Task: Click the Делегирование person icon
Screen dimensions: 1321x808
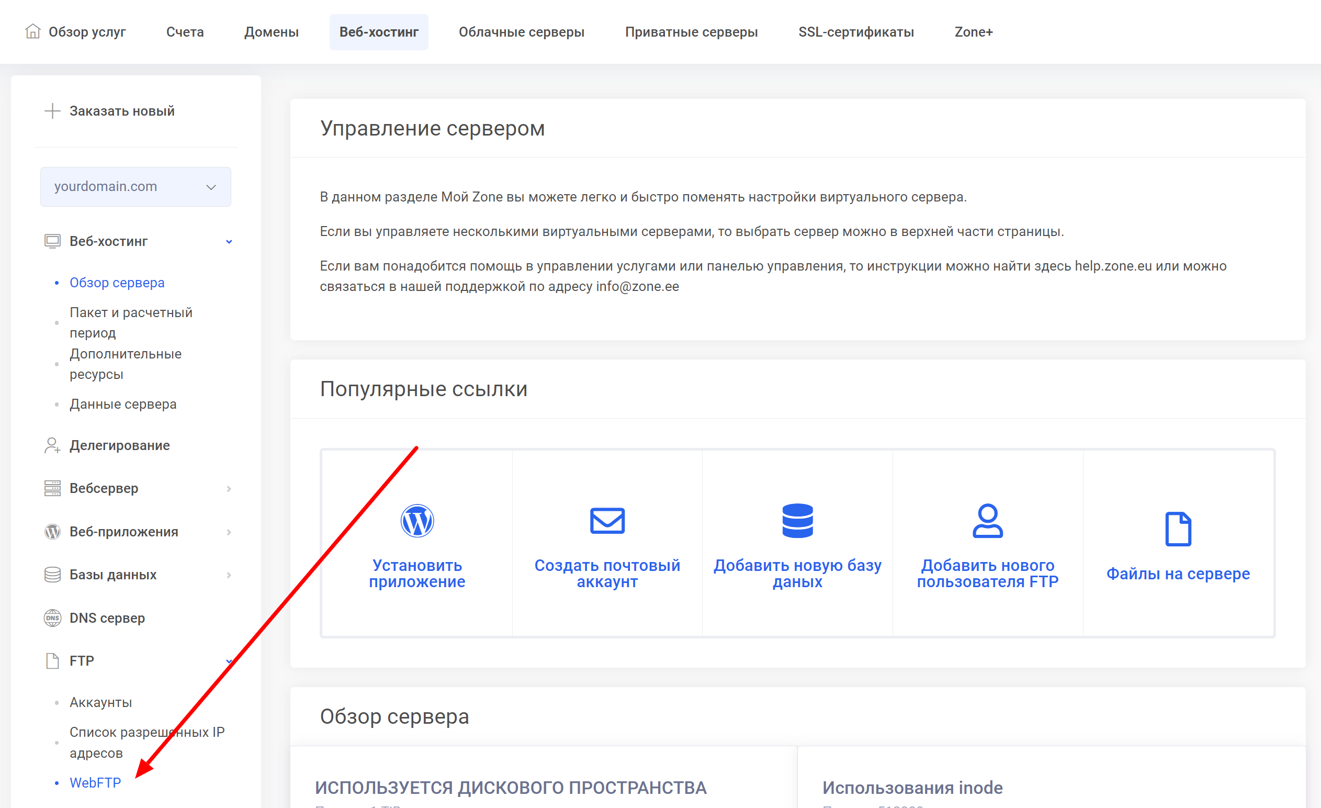Action: click(x=52, y=445)
